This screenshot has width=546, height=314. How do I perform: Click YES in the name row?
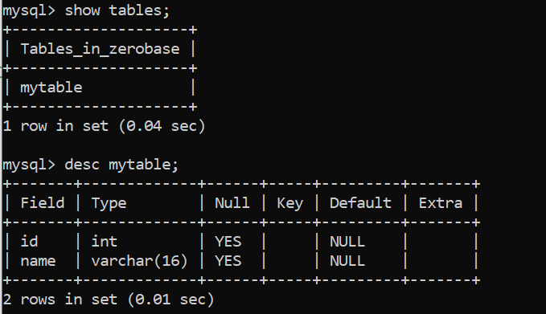point(228,261)
